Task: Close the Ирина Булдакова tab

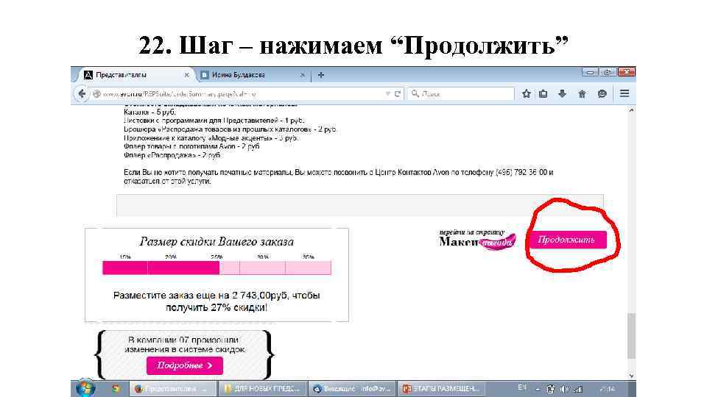Action: point(303,75)
